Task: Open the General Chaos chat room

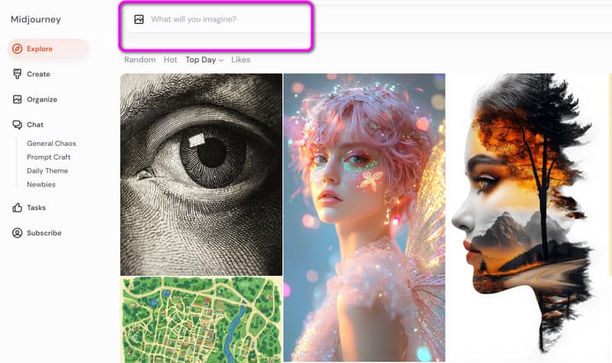Action: [x=51, y=144]
